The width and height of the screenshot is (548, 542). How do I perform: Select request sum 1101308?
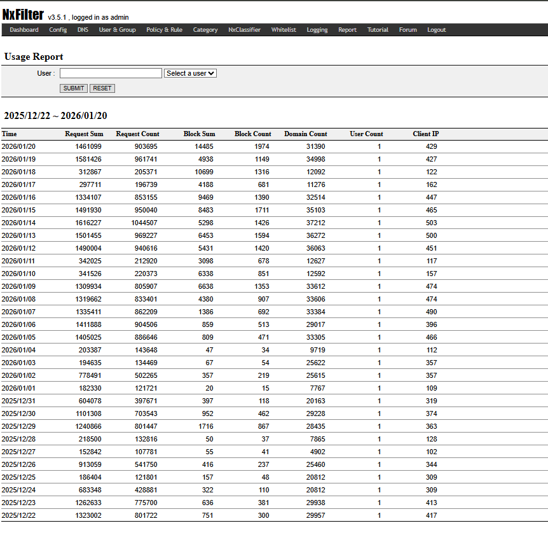pos(88,413)
